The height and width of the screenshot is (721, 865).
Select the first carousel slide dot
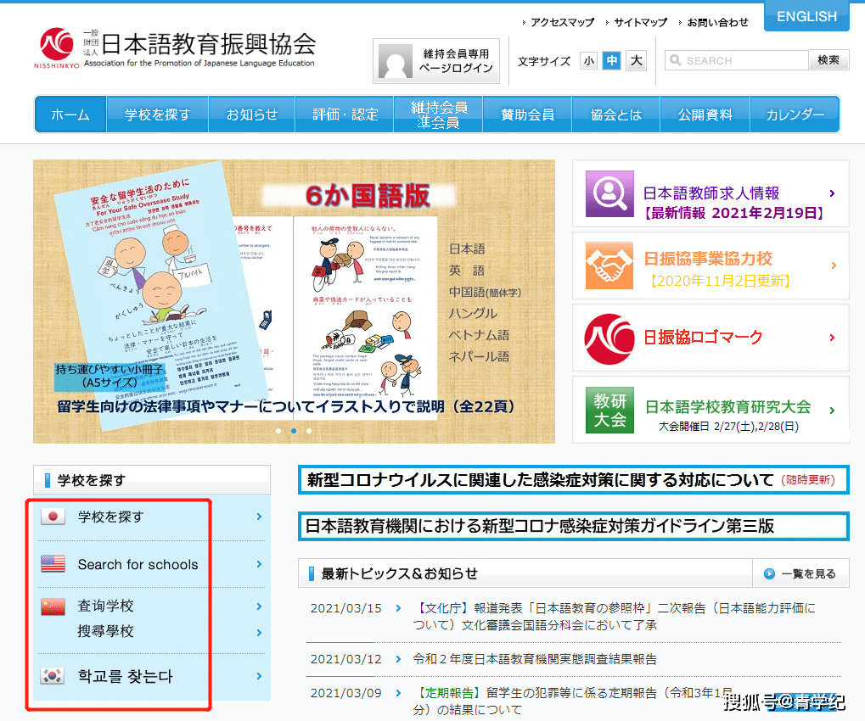point(278,431)
